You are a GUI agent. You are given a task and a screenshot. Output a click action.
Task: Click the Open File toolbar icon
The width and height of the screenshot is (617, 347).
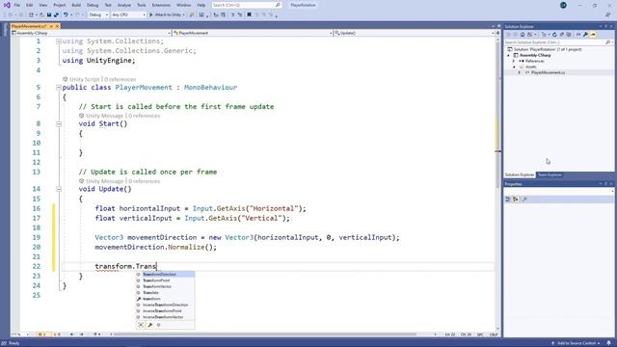41,14
